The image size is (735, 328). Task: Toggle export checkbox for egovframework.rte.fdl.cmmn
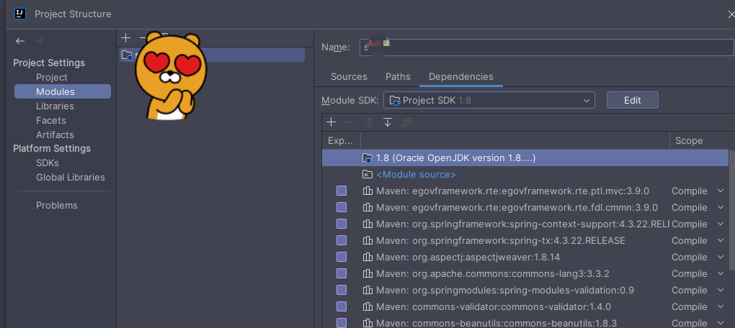tap(342, 207)
